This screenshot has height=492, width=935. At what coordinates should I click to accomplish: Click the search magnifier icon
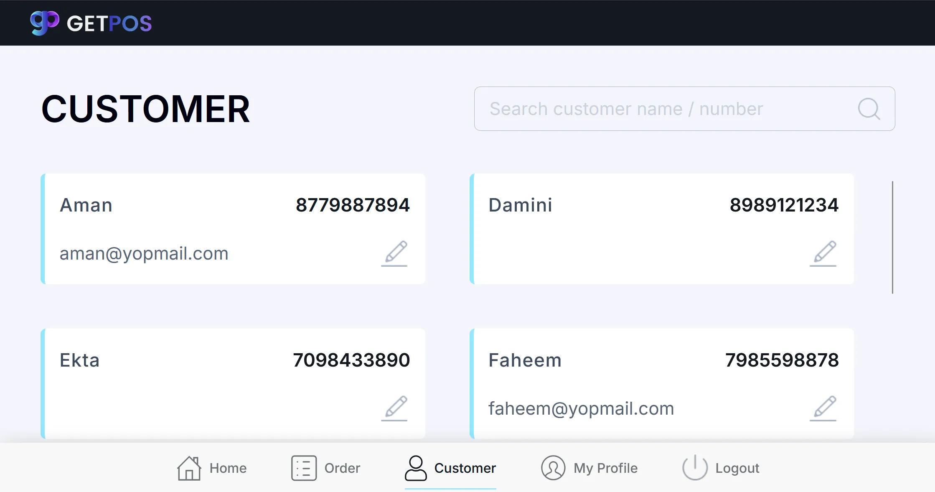[x=869, y=109]
